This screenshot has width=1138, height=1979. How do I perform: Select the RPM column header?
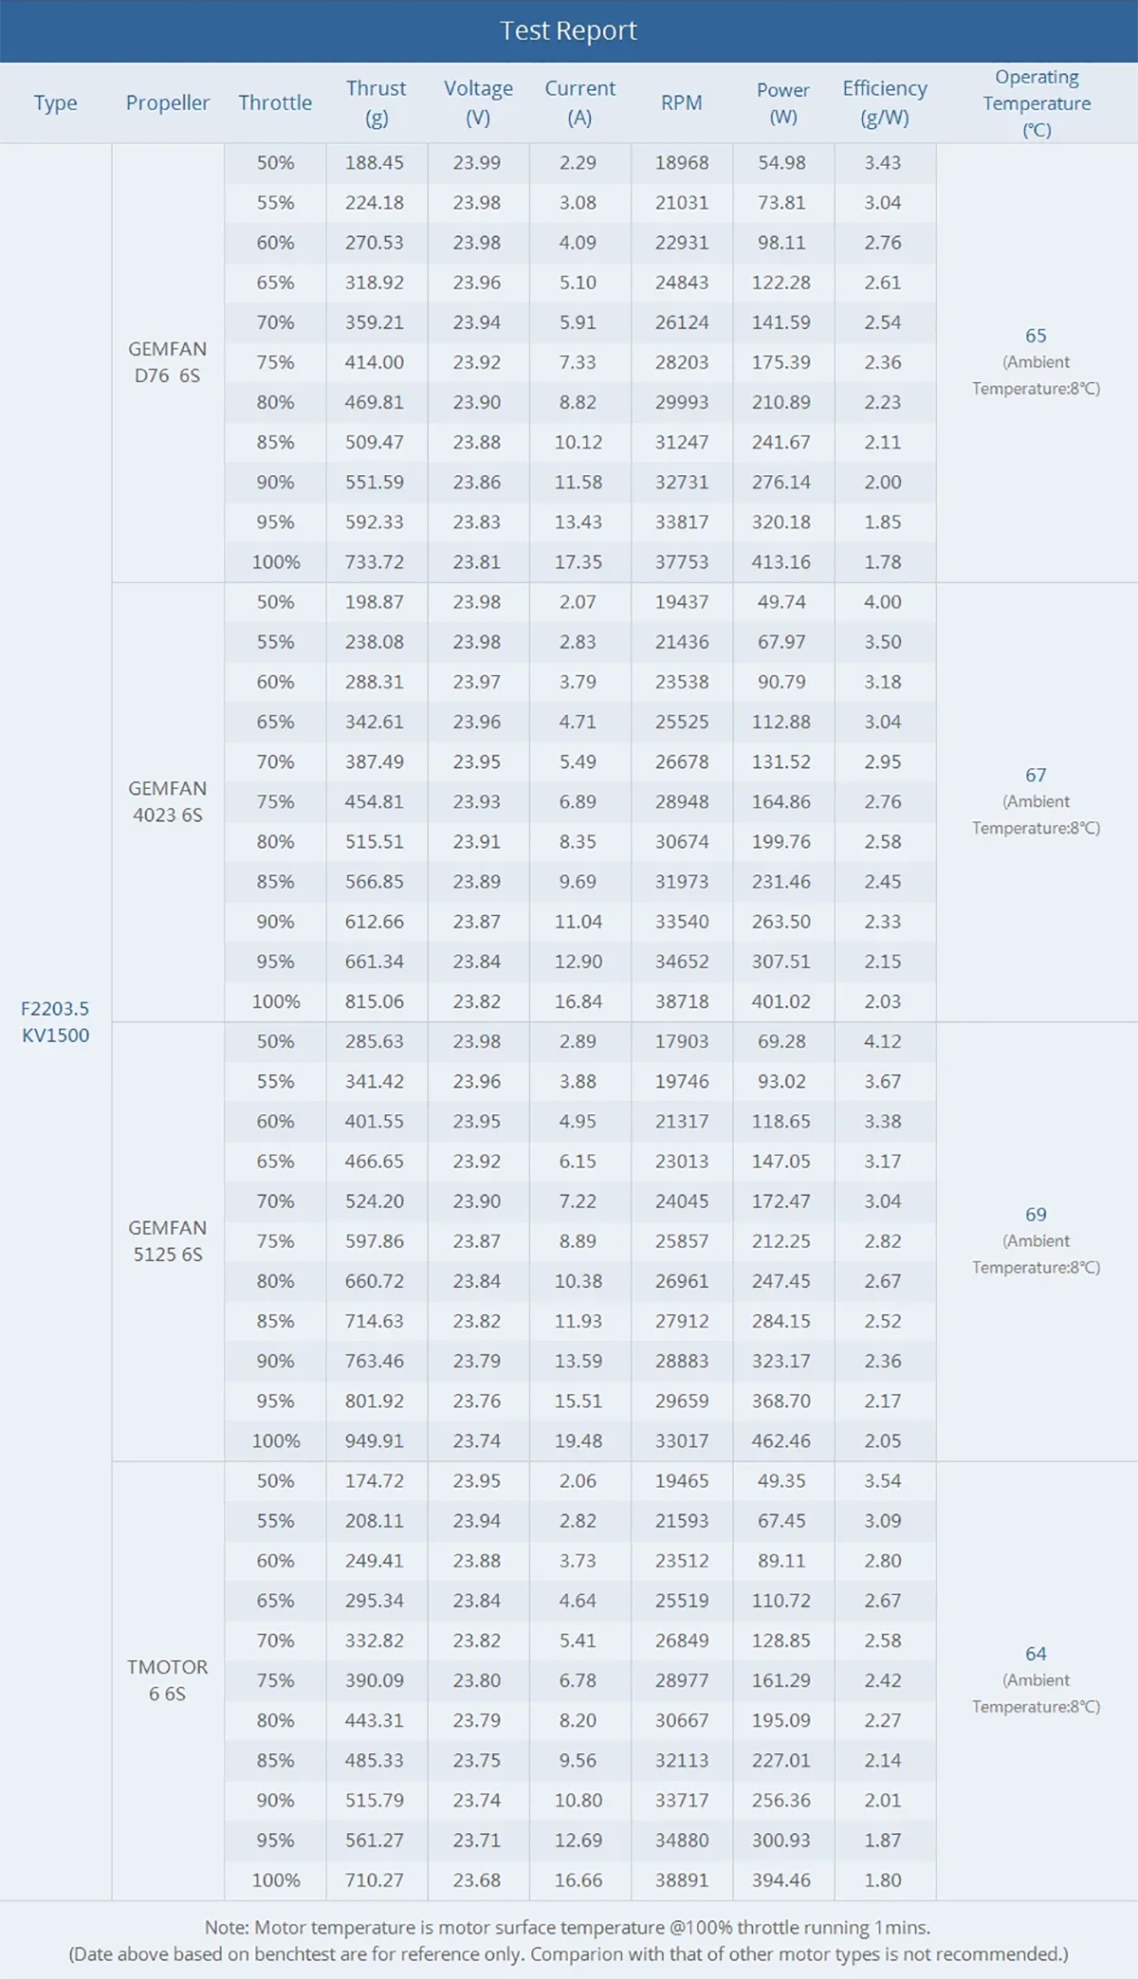[x=682, y=103]
